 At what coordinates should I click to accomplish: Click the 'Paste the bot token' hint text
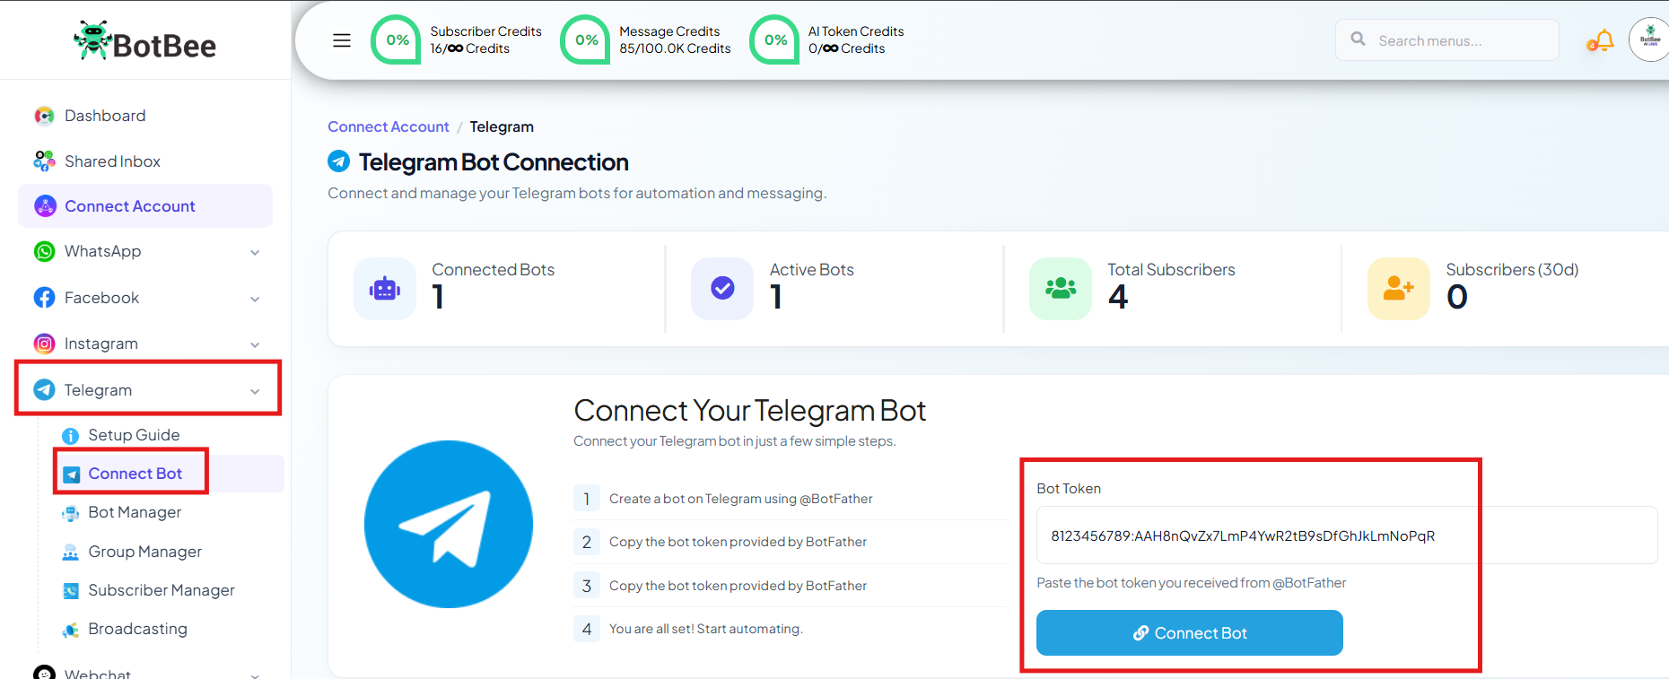click(1192, 583)
